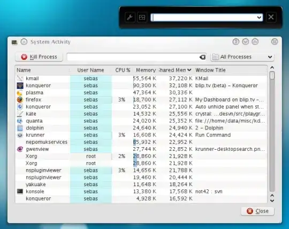
Task: Focus the KRunner command input field
Action: point(204,18)
